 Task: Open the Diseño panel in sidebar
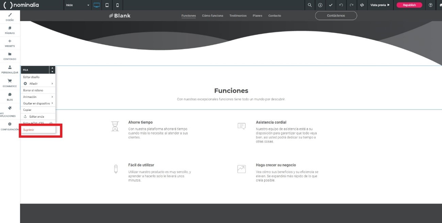coord(10,17)
